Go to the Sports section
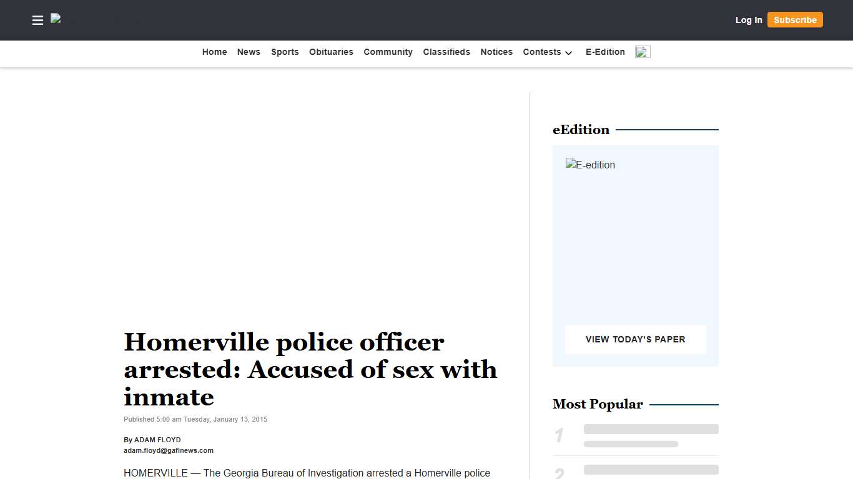Image resolution: width=853 pixels, height=479 pixels. tap(285, 52)
